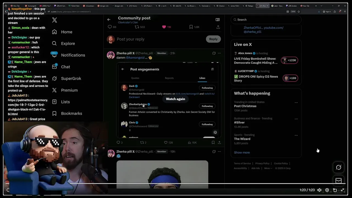Go back with the Community post arrow

coord(109,20)
